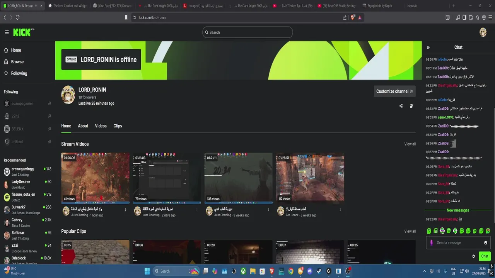Open Brave main menu hamburger icon
495x278 pixels.
490,17
